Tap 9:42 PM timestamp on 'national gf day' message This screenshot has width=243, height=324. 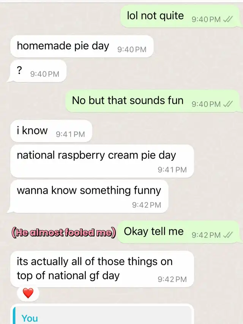[172, 279]
